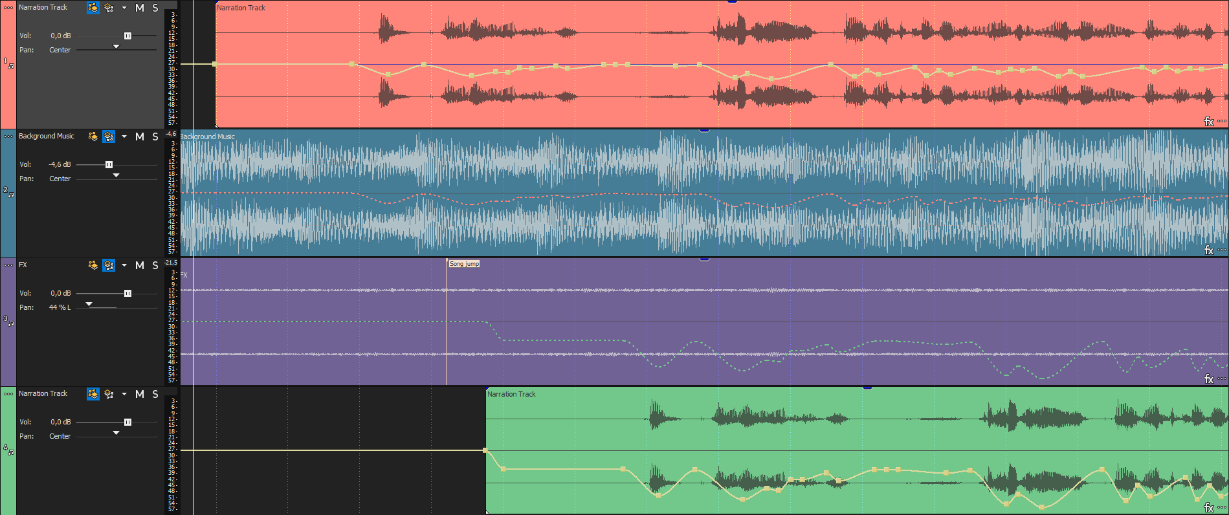
Task: Click the first automation icon on track 1
Action: pyautogui.click(x=93, y=8)
